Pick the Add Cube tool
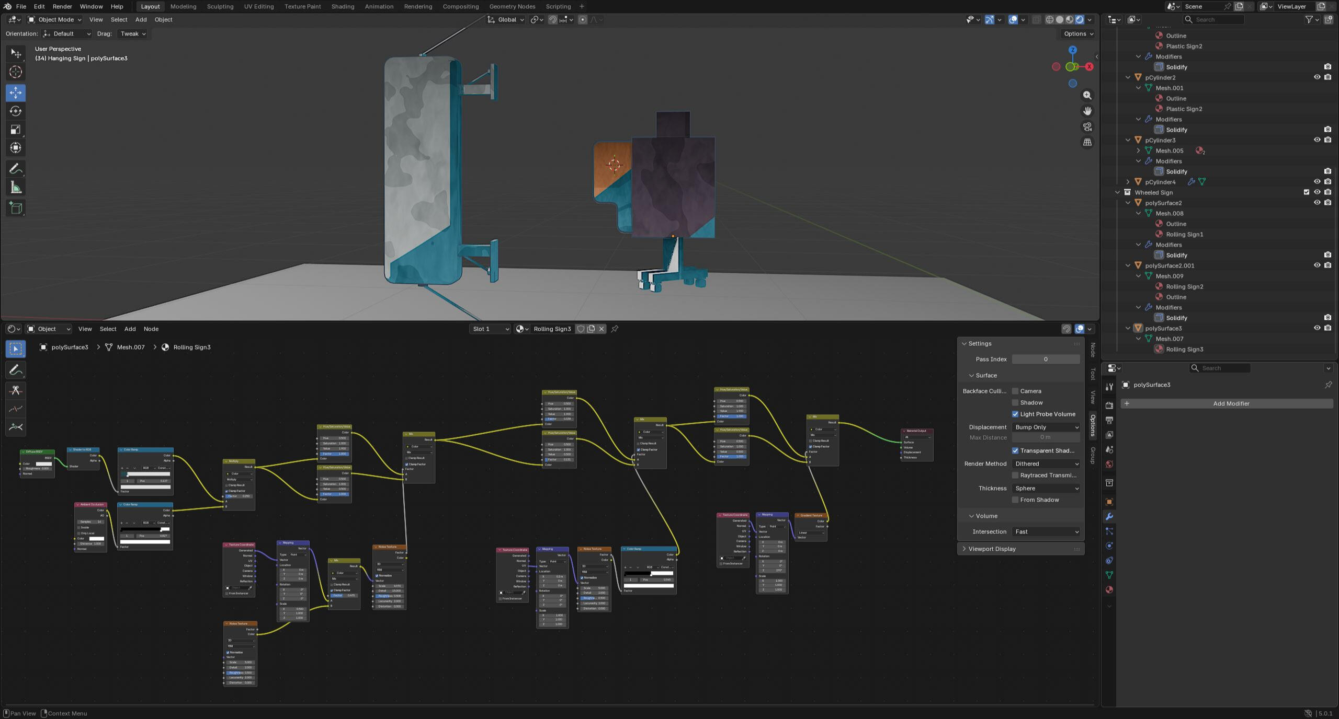 tap(16, 208)
